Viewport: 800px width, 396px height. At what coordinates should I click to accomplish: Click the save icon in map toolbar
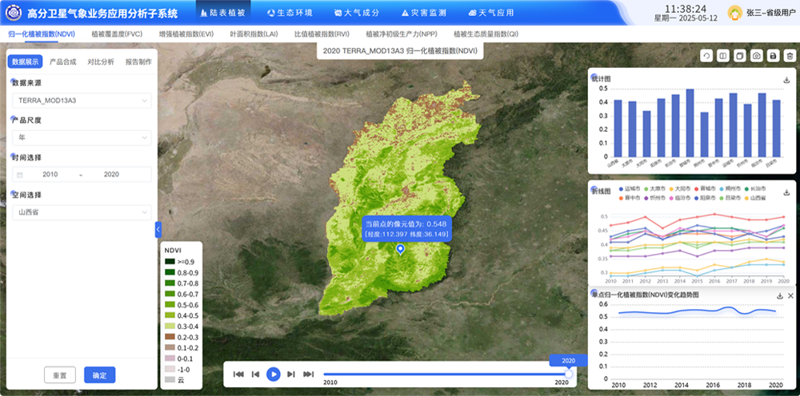click(x=774, y=56)
